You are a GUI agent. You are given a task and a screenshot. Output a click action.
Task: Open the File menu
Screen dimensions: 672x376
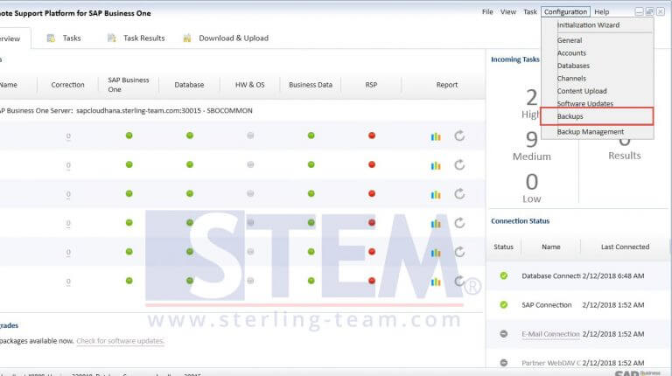tap(487, 12)
